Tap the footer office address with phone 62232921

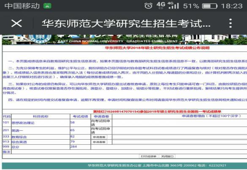coord(157,165)
